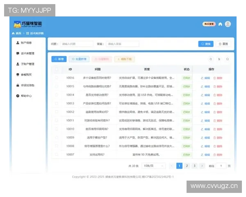Click the ICP registration number in the footer

click(x=158, y=177)
